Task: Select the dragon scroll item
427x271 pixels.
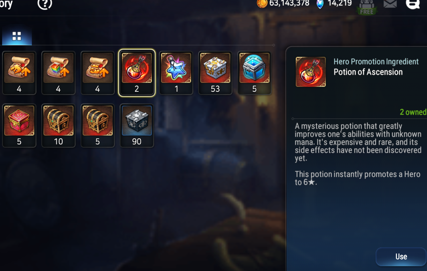Action: [19, 73]
